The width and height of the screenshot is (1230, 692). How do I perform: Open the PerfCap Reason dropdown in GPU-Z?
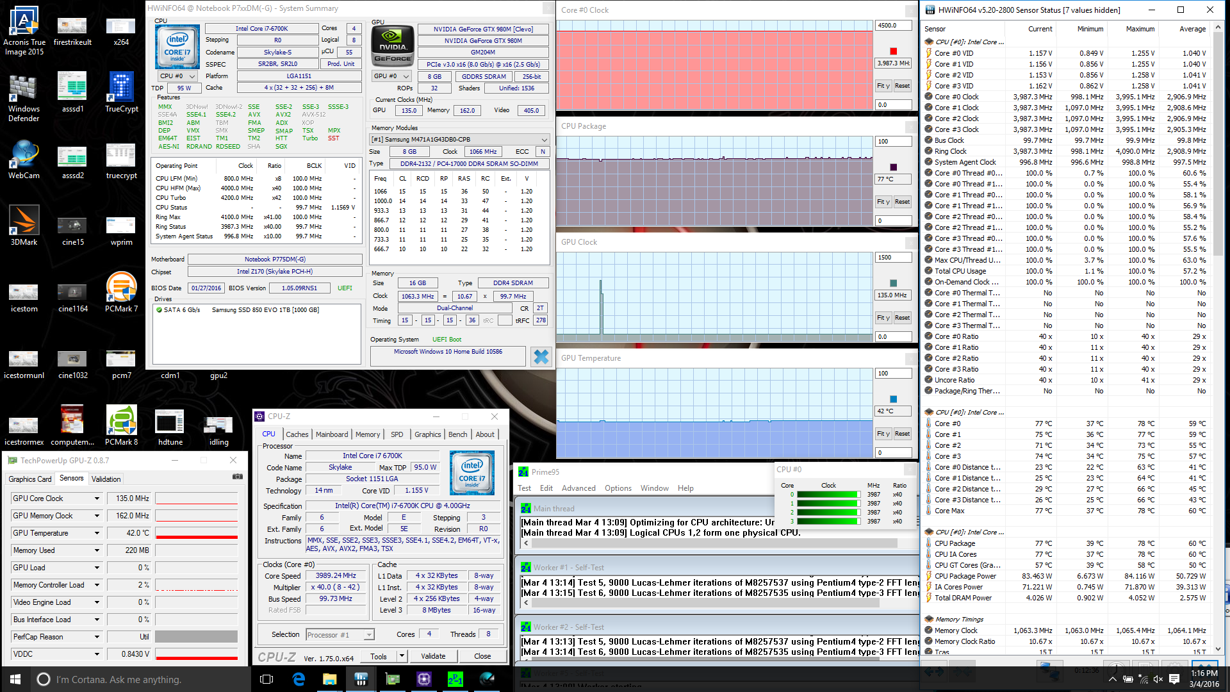point(97,637)
